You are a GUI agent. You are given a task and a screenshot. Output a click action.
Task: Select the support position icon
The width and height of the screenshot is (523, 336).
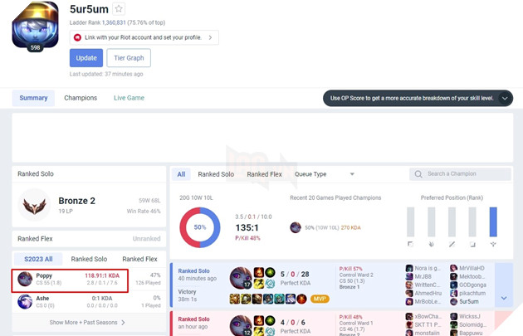[x=493, y=245]
